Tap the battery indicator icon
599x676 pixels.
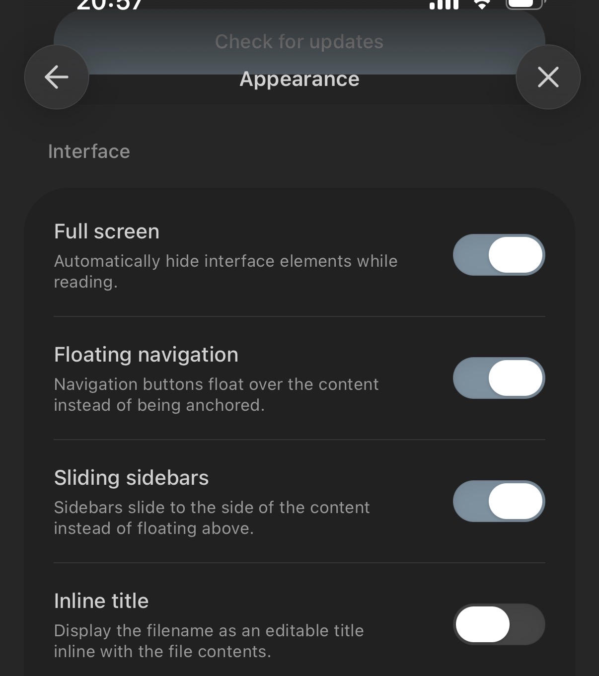(525, 4)
